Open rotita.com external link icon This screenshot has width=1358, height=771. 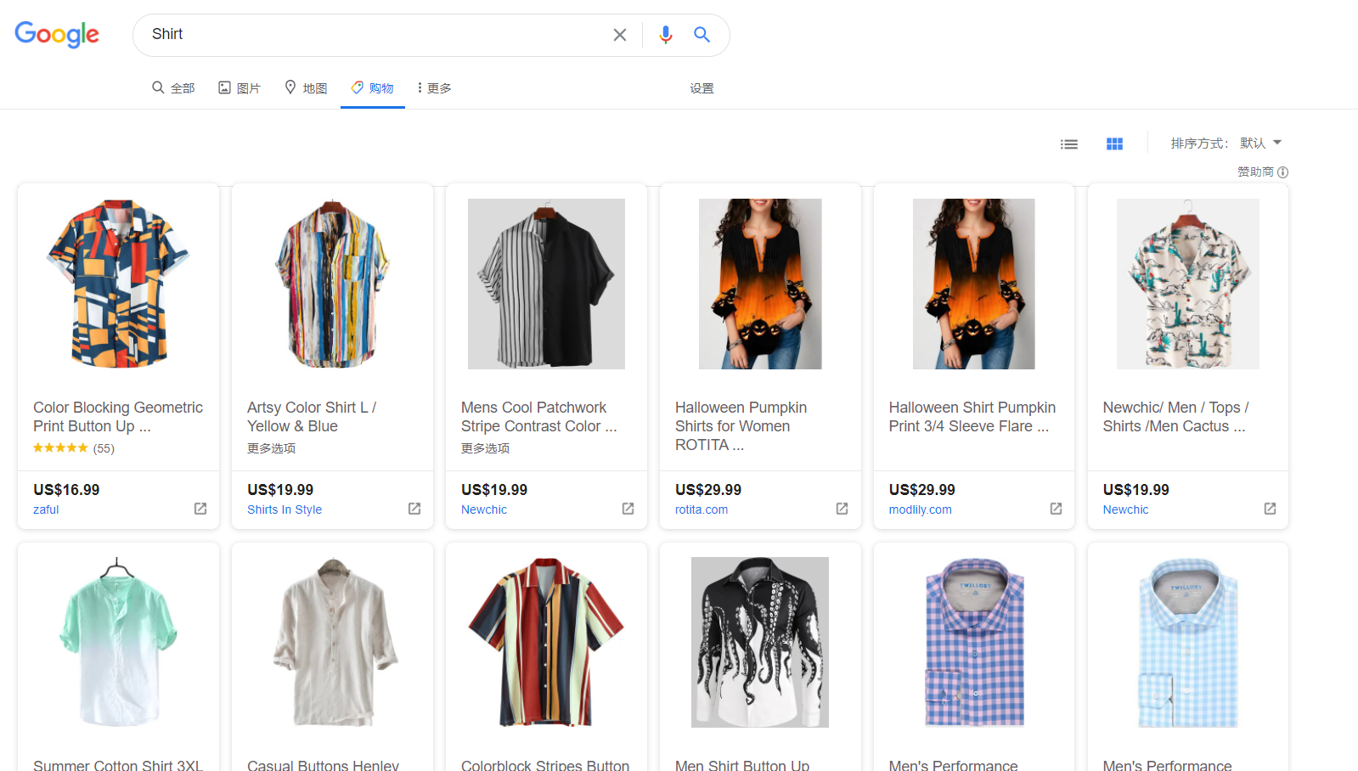pos(842,509)
